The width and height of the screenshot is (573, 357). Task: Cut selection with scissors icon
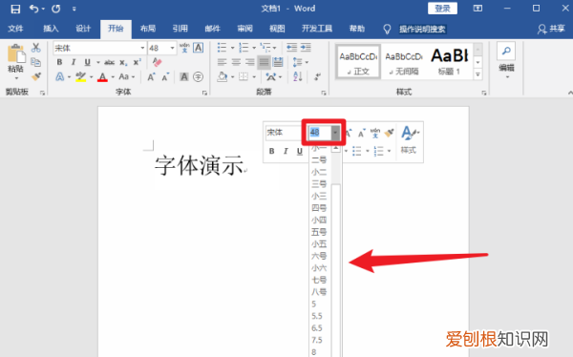pyautogui.click(x=36, y=48)
